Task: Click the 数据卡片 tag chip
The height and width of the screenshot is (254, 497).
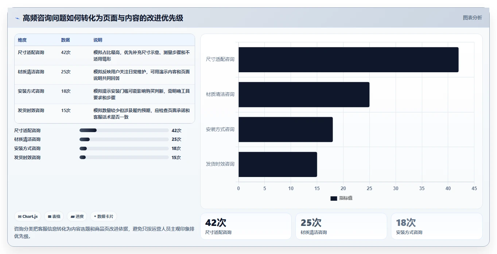Action: tap(104, 216)
